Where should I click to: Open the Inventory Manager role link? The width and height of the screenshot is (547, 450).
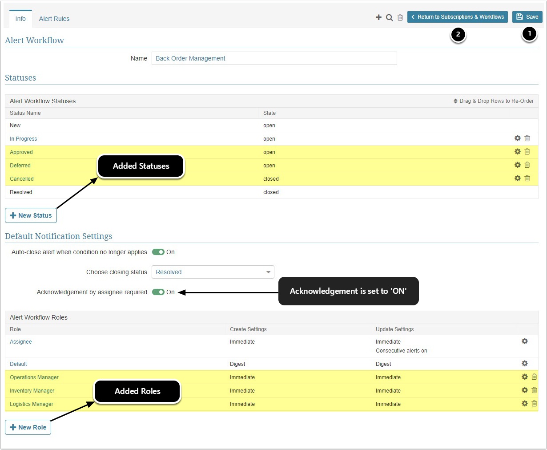[32, 391]
